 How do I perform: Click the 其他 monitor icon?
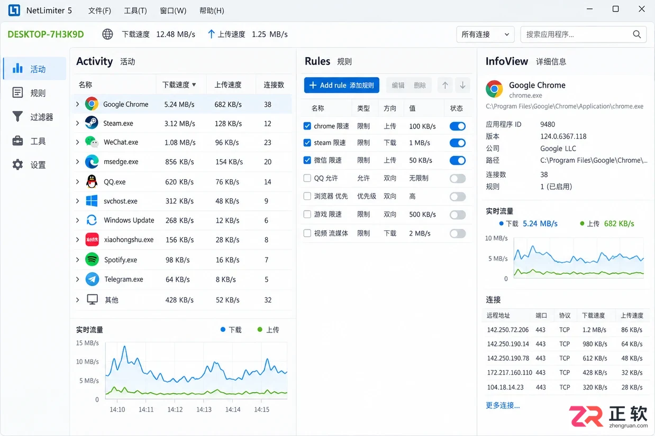(x=92, y=300)
